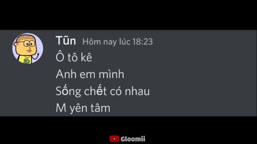Select the message Anh em mình
Screen dimensions: 257x144
[x=90, y=74]
